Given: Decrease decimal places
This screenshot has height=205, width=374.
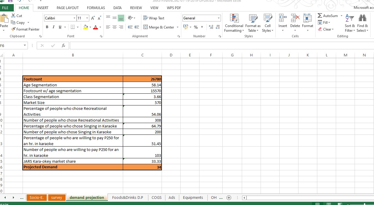Looking at the screenshot, I should click(218, 27).
